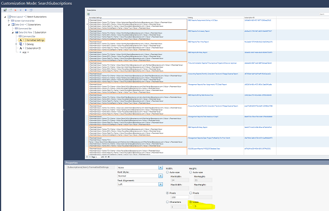The height and width of the screenshot is (211, 329).
Task: Collapse the Data Grid Subscriptions node
Action: pyautogui.click(x=9, y=25)
